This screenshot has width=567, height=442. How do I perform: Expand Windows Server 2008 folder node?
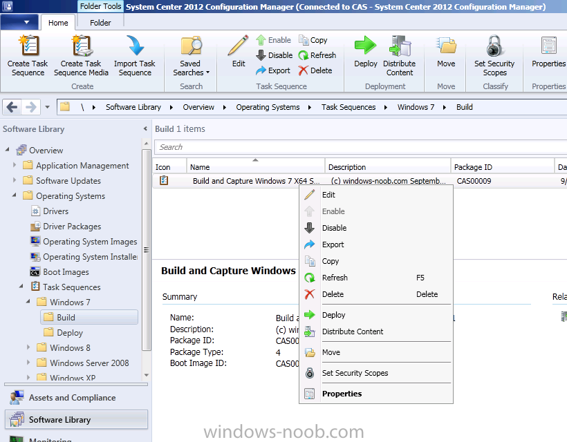[x=28, y=362]
